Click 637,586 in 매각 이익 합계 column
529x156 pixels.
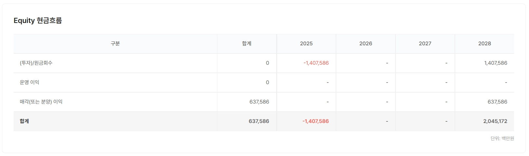(259, 102)
